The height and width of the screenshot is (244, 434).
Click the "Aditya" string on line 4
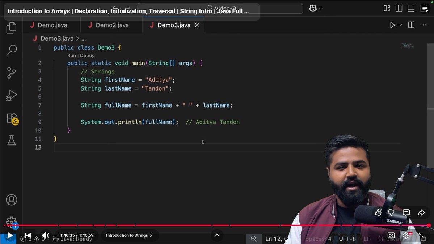click(x=158, y=80)
